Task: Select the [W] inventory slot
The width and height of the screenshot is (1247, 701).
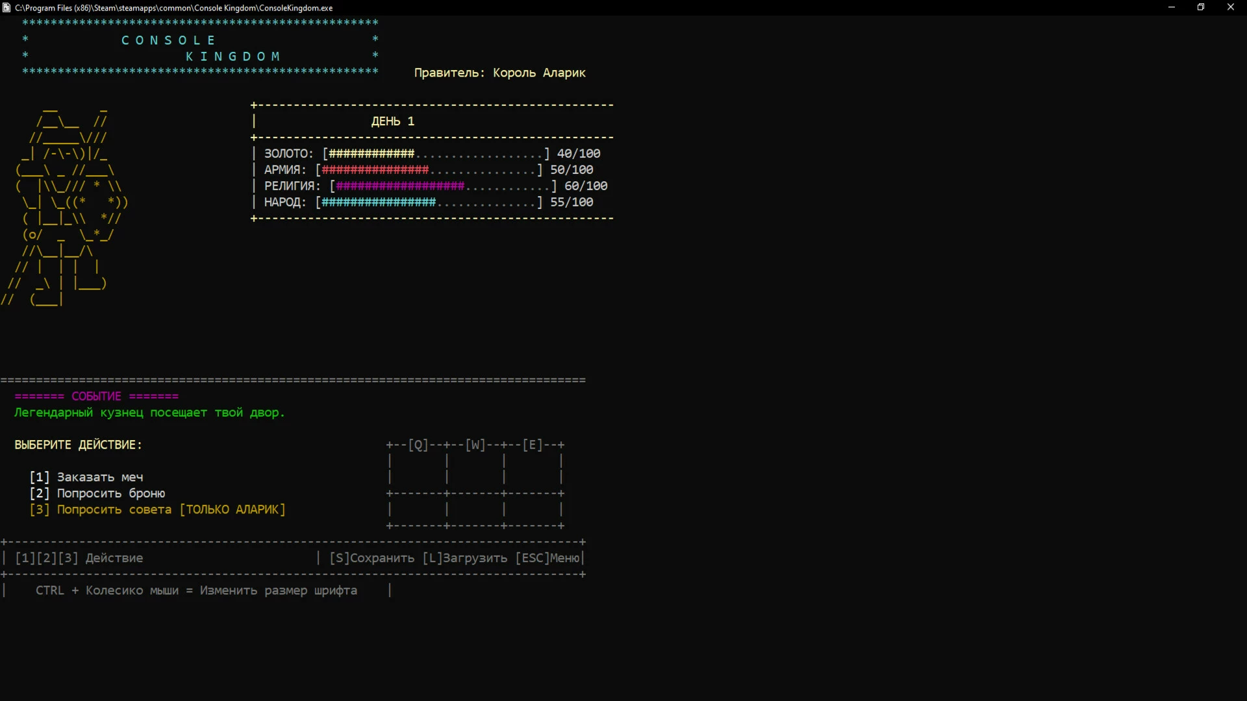Action: click(475, 469)
